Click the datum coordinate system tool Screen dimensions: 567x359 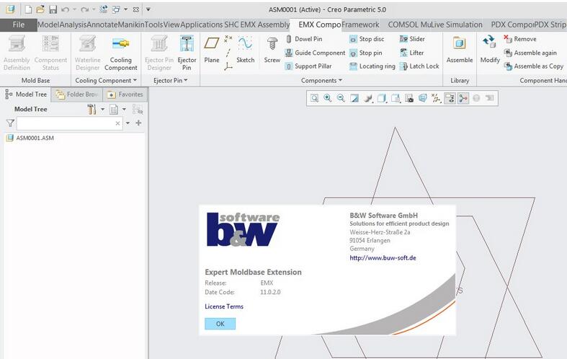tap(228, 66)
